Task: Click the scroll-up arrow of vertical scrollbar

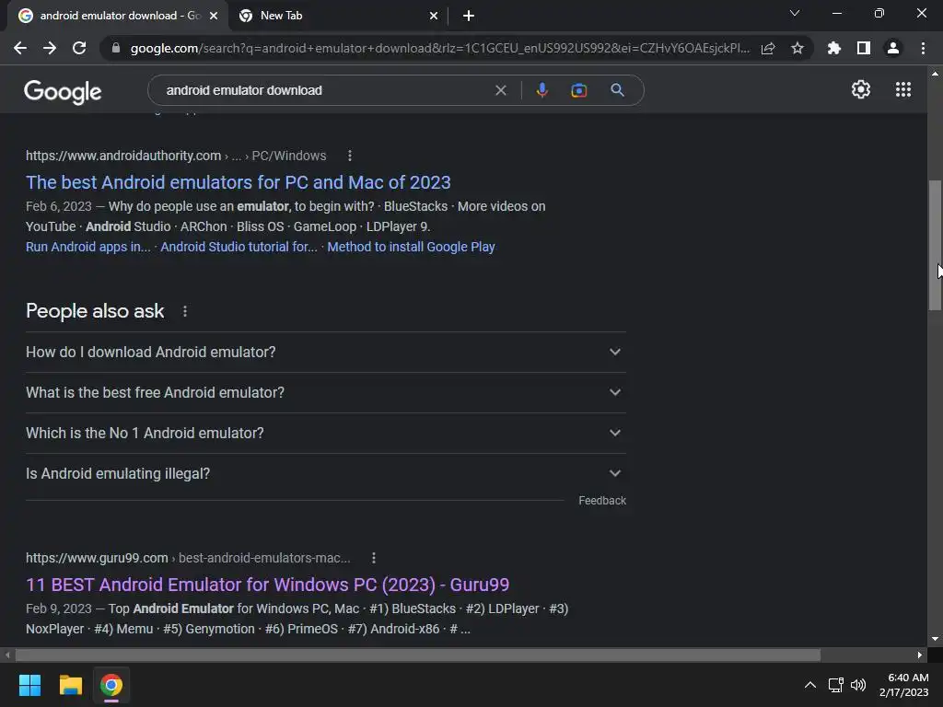Action: click(935, 74)
